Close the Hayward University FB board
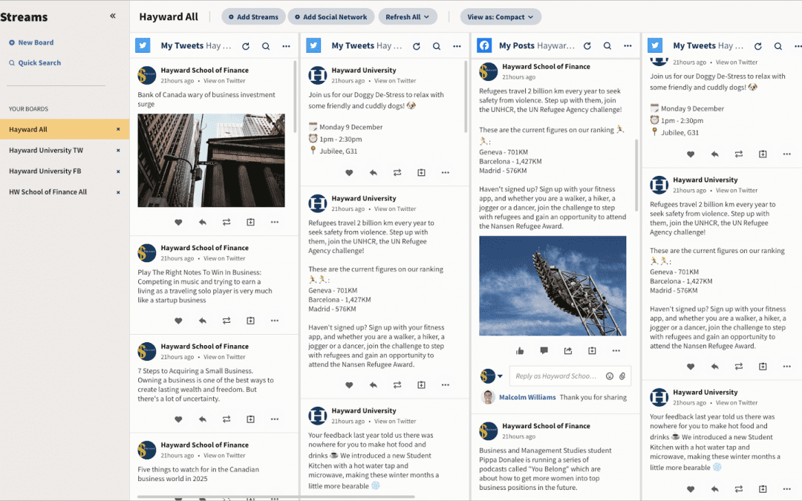This screenshot has width=802, height=501. pos(118,171)
